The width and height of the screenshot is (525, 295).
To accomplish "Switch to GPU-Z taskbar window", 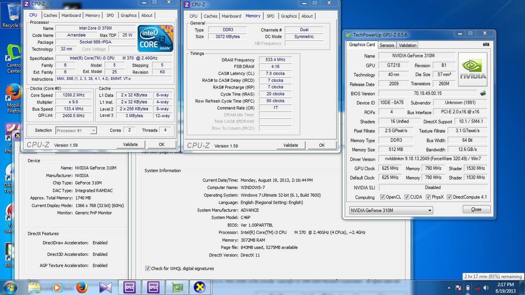I will (x=178, y=287).
